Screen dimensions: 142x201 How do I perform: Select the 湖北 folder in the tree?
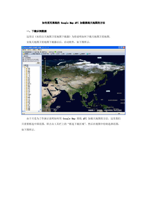point(28,85)
